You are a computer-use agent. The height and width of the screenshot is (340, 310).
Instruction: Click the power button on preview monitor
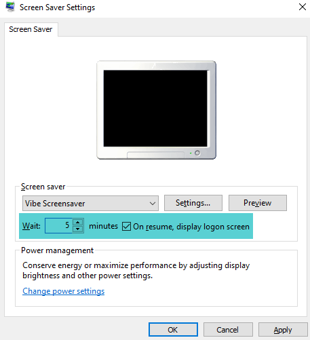pyautogui.click(x=197, y=153)
